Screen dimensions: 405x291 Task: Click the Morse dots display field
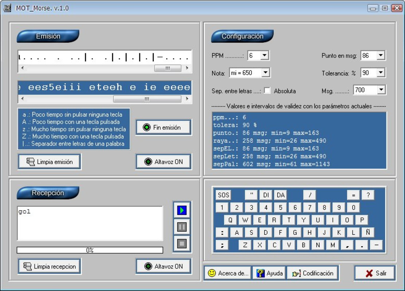[x=105, y=57]
